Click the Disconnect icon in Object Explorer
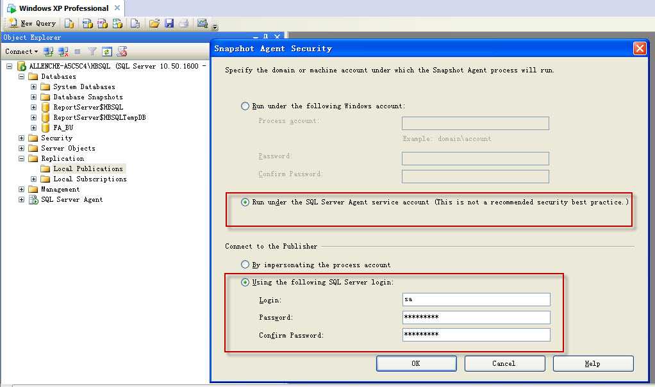The image size is (655, 387). pyautogui.click(x=63, y=51)
